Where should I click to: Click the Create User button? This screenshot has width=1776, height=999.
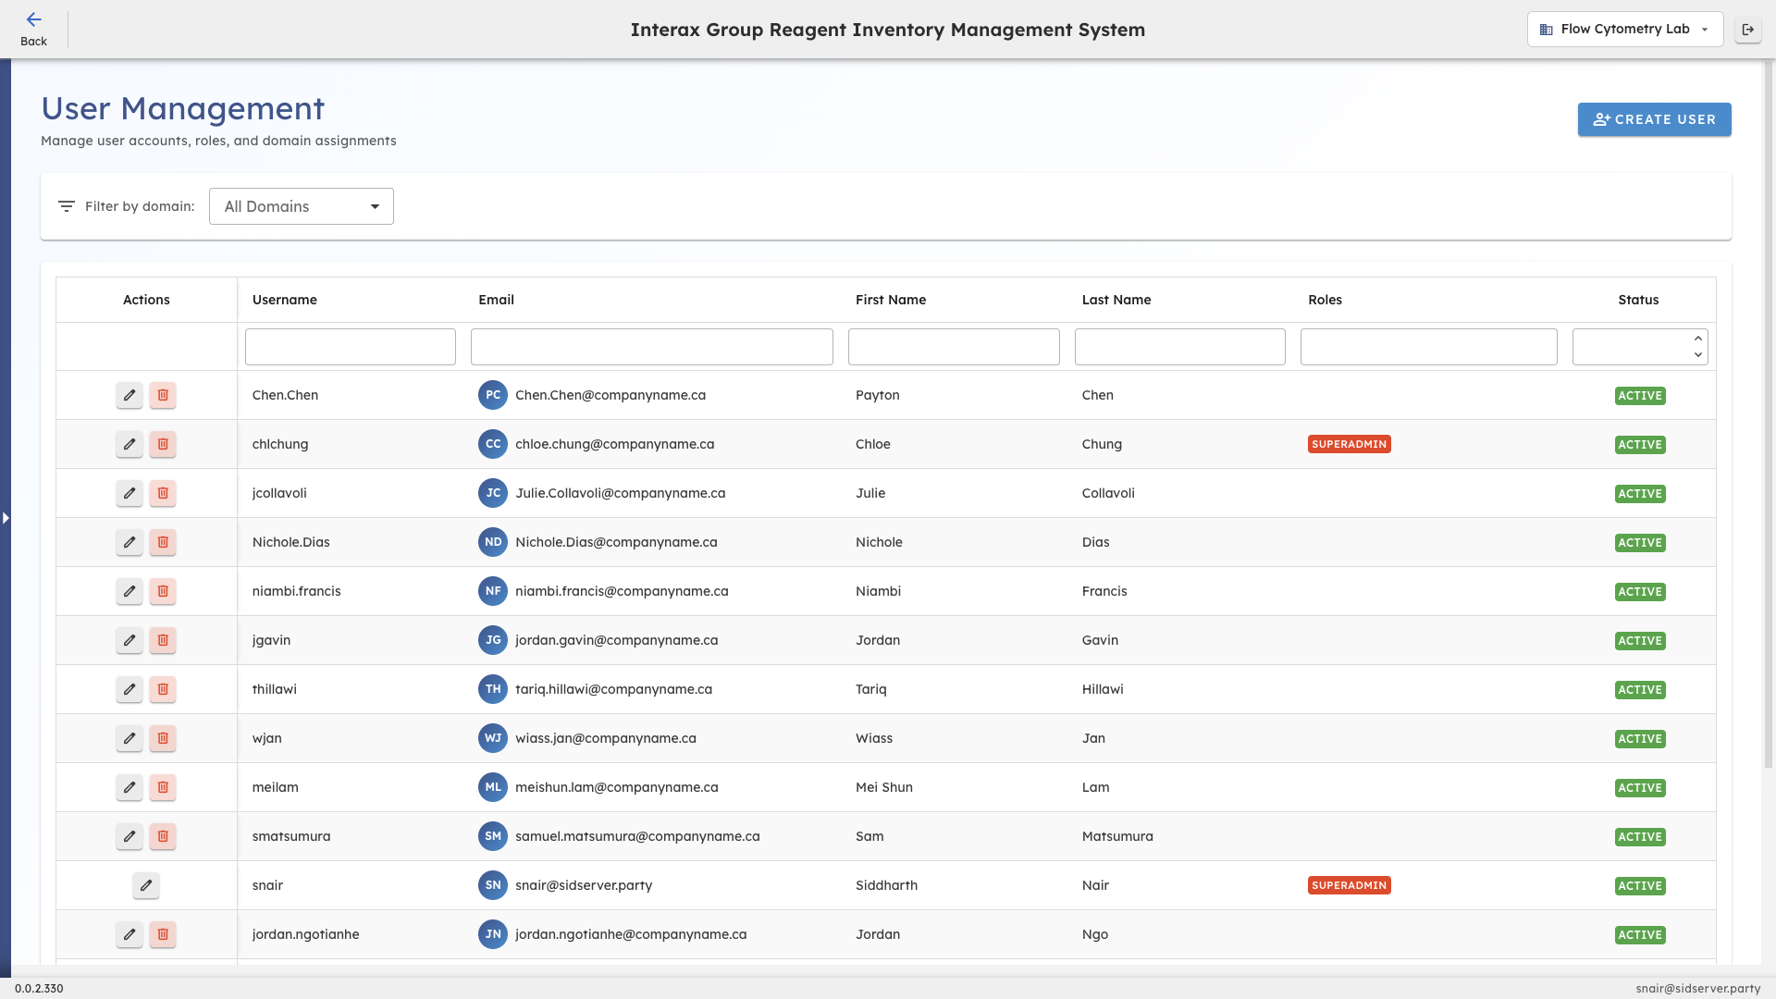pyautogui.click(x=1654, y=119)
